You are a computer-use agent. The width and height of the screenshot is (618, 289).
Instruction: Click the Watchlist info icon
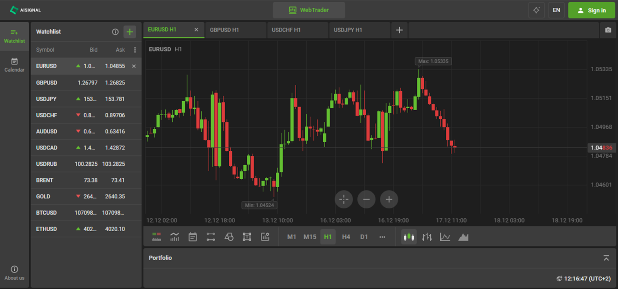115,32
